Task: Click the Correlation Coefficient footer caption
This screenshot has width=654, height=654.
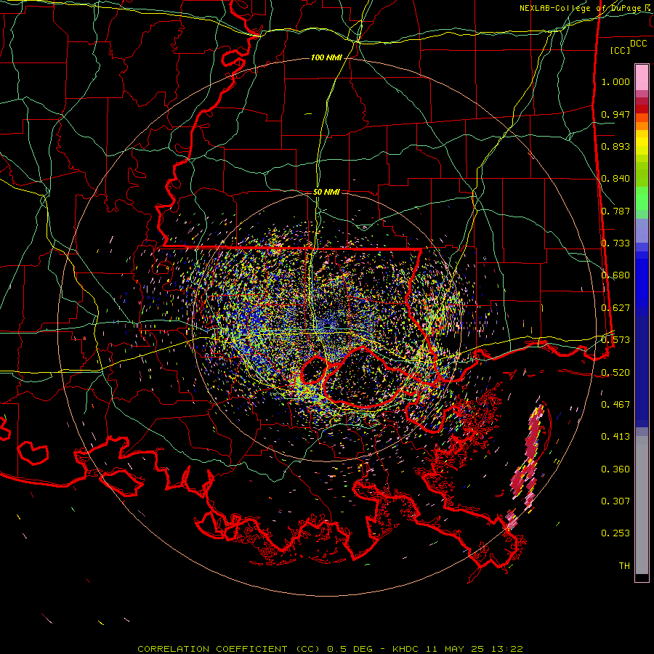Action: 330,649
